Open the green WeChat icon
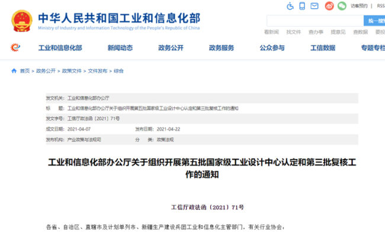 click(342, 6)
